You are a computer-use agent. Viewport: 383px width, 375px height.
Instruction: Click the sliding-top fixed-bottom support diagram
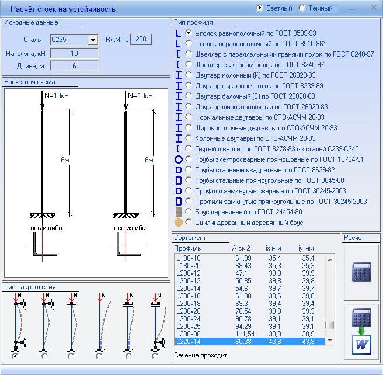tap(128, 322)
